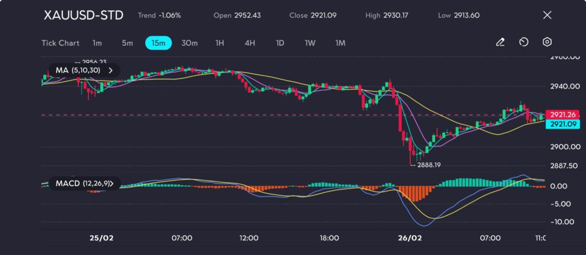The height and width of the screenshot is (255, 586).
Task: Choose the 4H timeframe
Action: [x=250, y=43]
